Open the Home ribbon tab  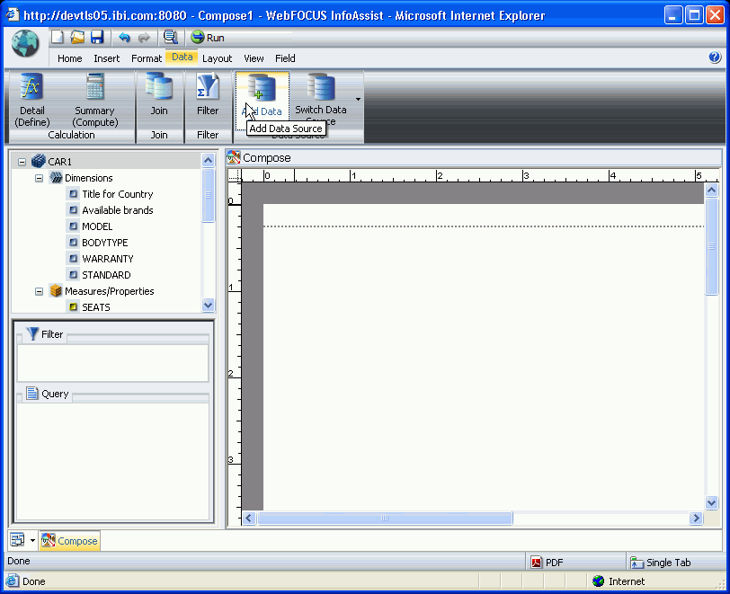tap(70, 58)
